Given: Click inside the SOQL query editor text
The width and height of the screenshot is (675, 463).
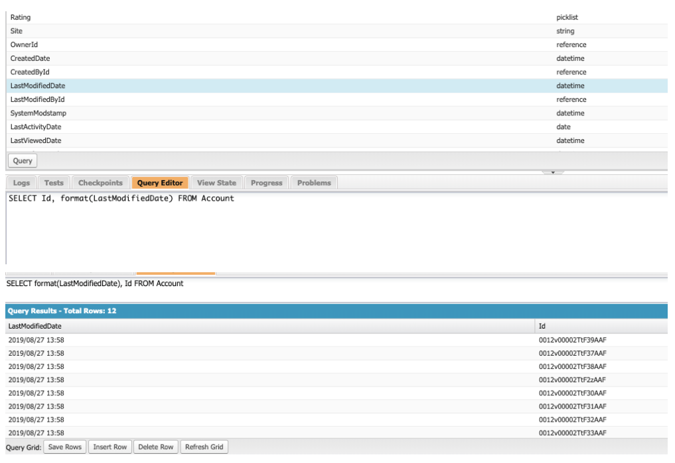Looking at the screenshot, I should coord(121,199).
